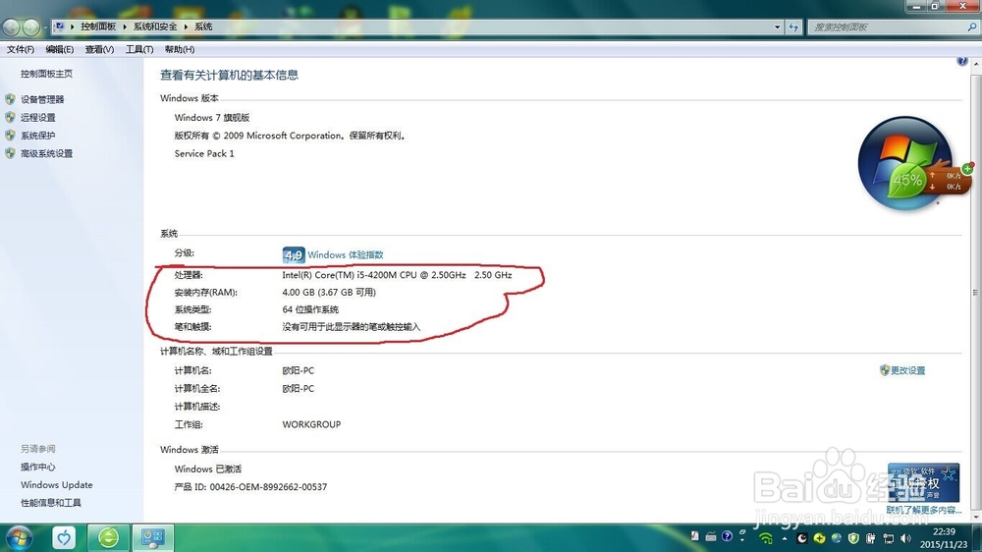982x552 pixels.
Task: Go to 控制面板主页
Action: [x=46, y=74]
